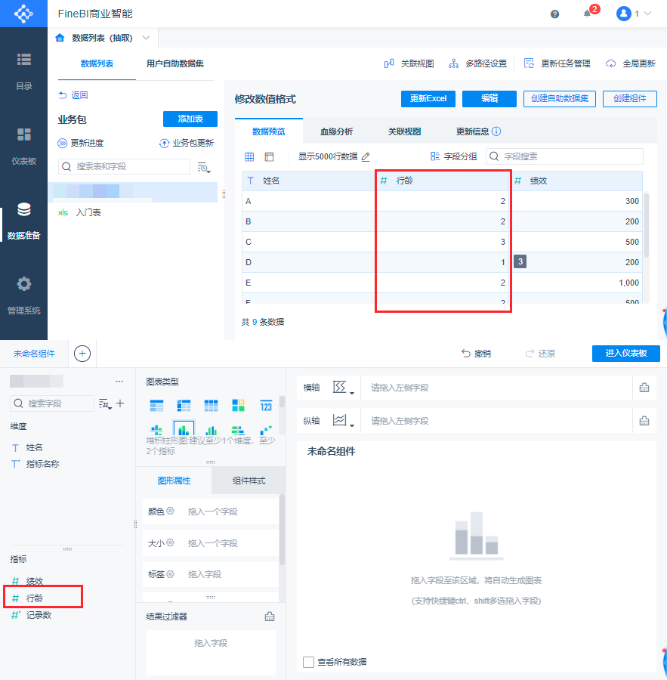Screen dimensions: 667x680
Task: Open the field sort filter dropdown
Action: point(105,404)
